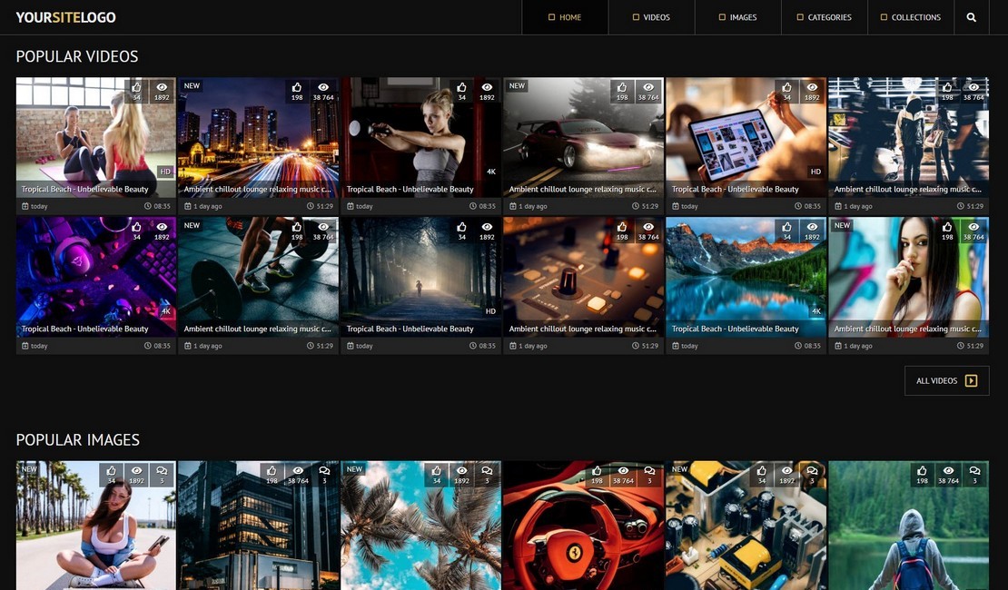Click the thumbs-up icon on the circuit board image

761,470
